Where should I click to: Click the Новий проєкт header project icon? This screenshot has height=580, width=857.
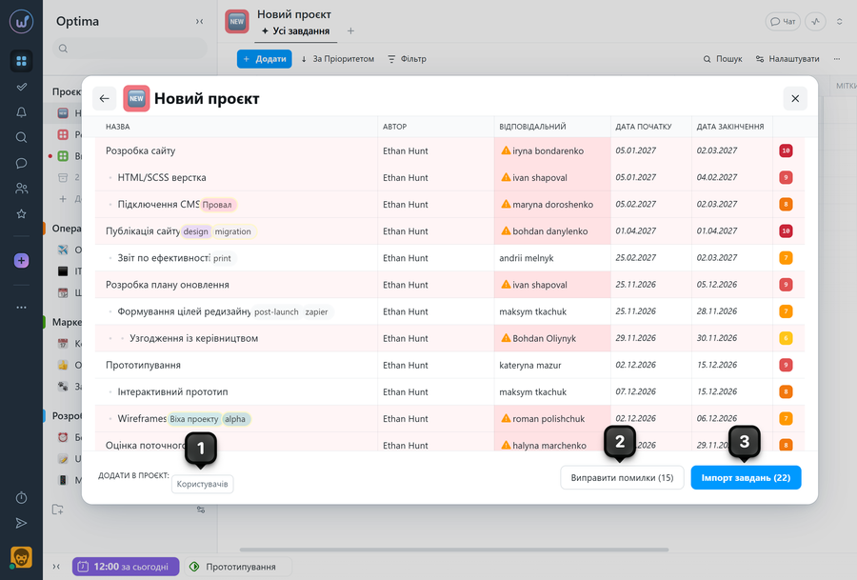coord(237,22)
